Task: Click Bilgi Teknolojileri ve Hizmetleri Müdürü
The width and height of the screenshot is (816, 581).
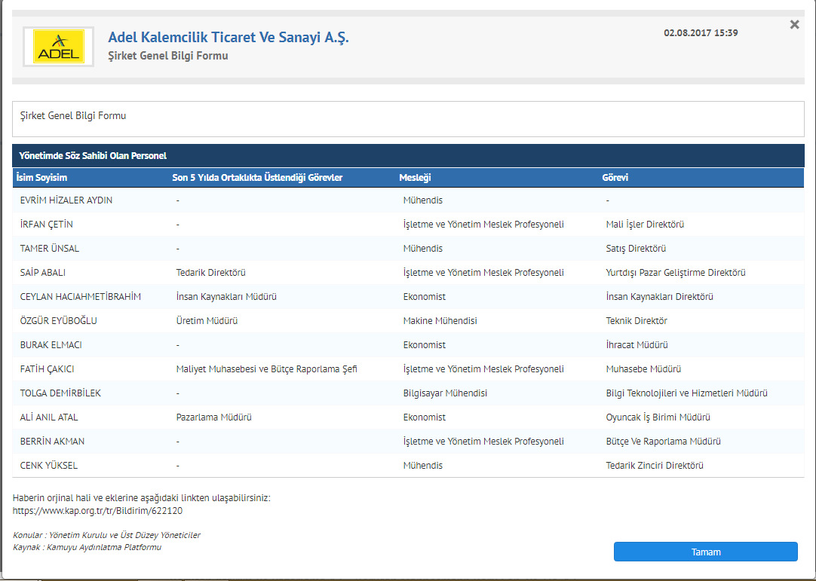Action: (686, 393)
